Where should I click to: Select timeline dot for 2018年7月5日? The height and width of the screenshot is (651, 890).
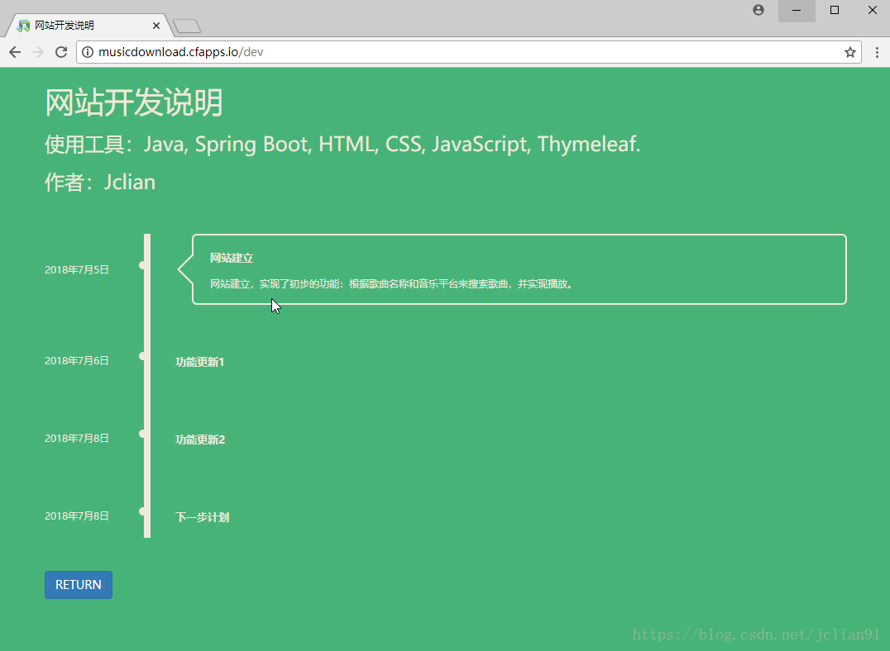pos(142,265)
